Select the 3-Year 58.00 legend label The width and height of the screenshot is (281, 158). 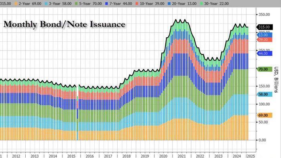coord(60,4)
